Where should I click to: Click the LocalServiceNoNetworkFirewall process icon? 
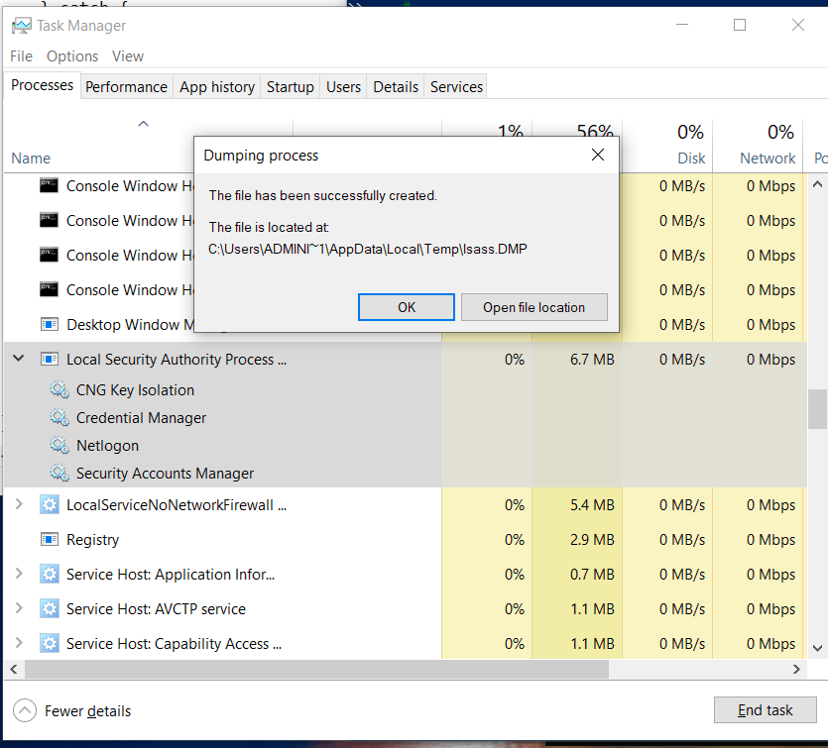click(x=50, y=505)
